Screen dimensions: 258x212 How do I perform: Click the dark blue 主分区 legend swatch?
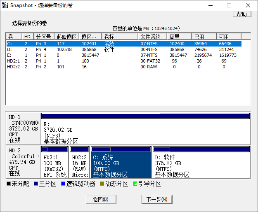pos(36,184)
